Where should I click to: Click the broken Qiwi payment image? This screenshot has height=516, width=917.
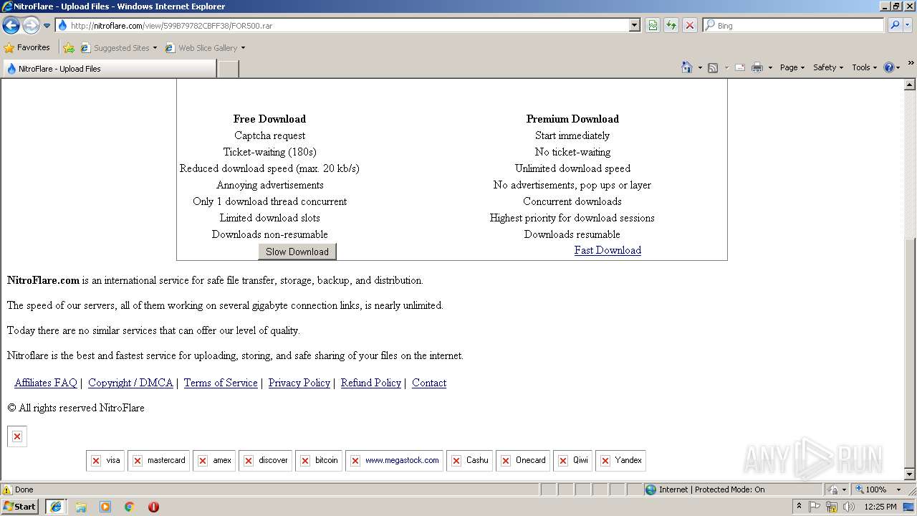(x=572, y=460)
